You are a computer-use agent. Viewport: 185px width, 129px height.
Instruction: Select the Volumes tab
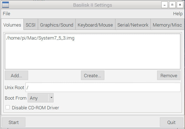tap(12, 25)
